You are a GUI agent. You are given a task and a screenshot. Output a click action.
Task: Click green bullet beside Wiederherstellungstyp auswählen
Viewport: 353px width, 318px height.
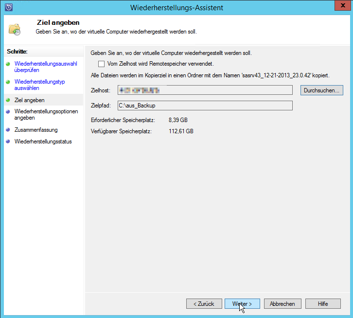[8, 82]
